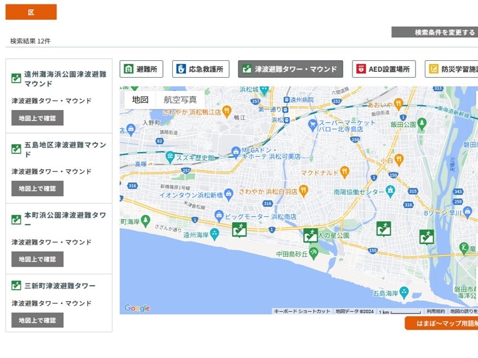Click the icon beside 三新町津波避難タワー
Image resolution: width=478 pixels, height=358 pixels.
click(x=16, y=286)
